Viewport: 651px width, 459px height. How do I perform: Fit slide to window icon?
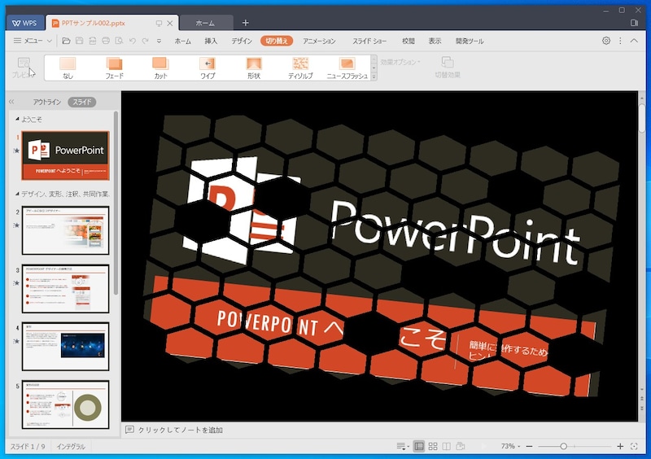point(634,447)
